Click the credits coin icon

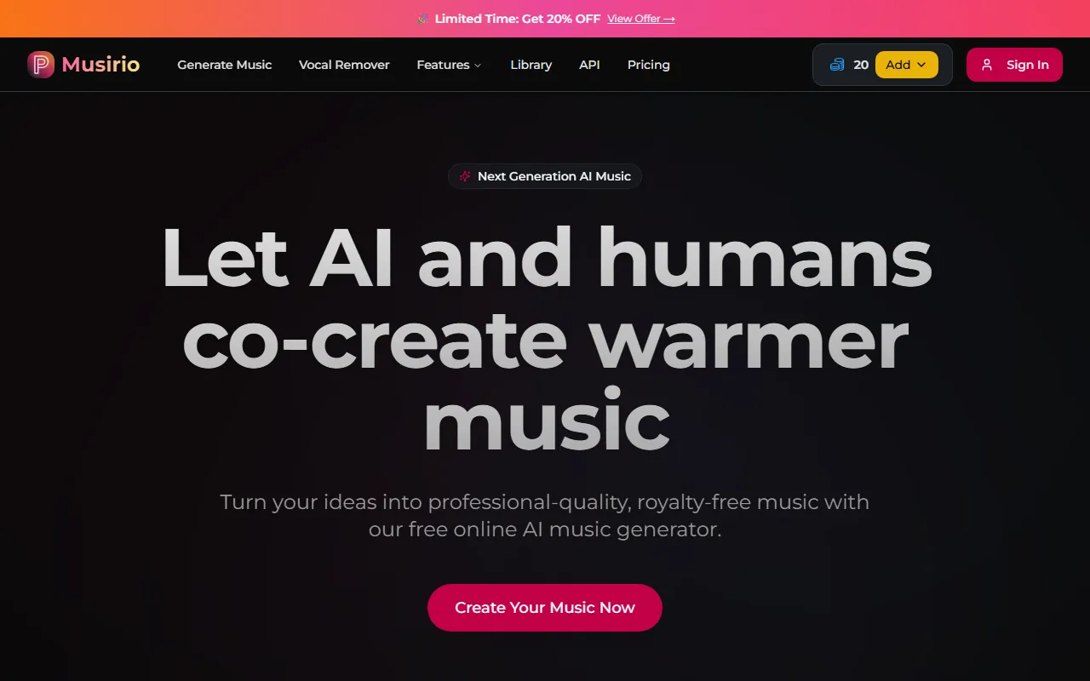(837, 65)
